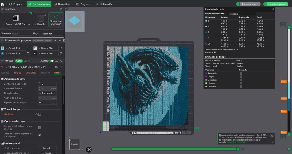Open the Flujo Estándar dropdown
Viewport: 292px width, 154px height.
point(51,34)
